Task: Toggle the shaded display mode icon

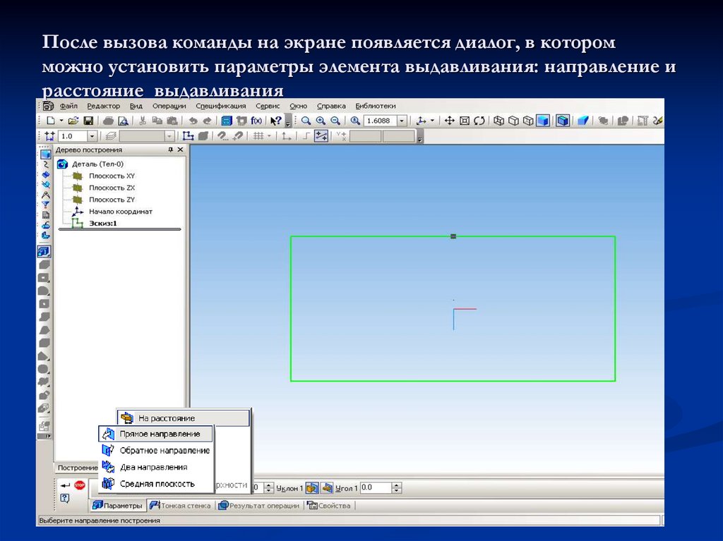Action: click(542, 121)
